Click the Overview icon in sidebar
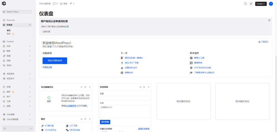The image size is (277, 132). pos(4,20)
